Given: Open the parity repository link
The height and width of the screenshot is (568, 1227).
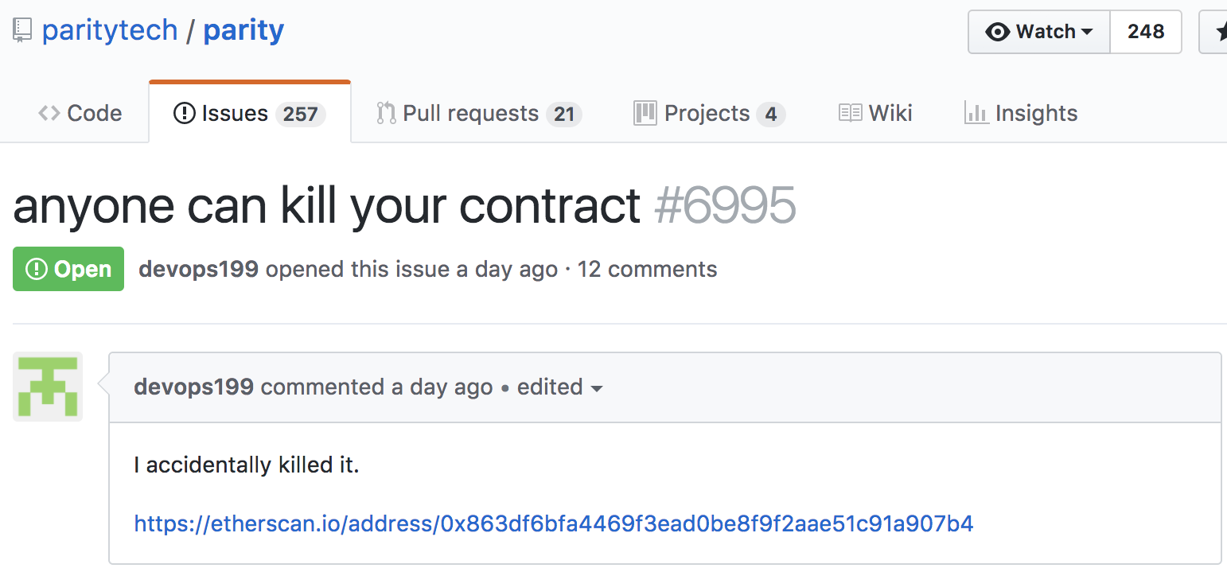Looking at the screenshot, I should pos(243,31).
